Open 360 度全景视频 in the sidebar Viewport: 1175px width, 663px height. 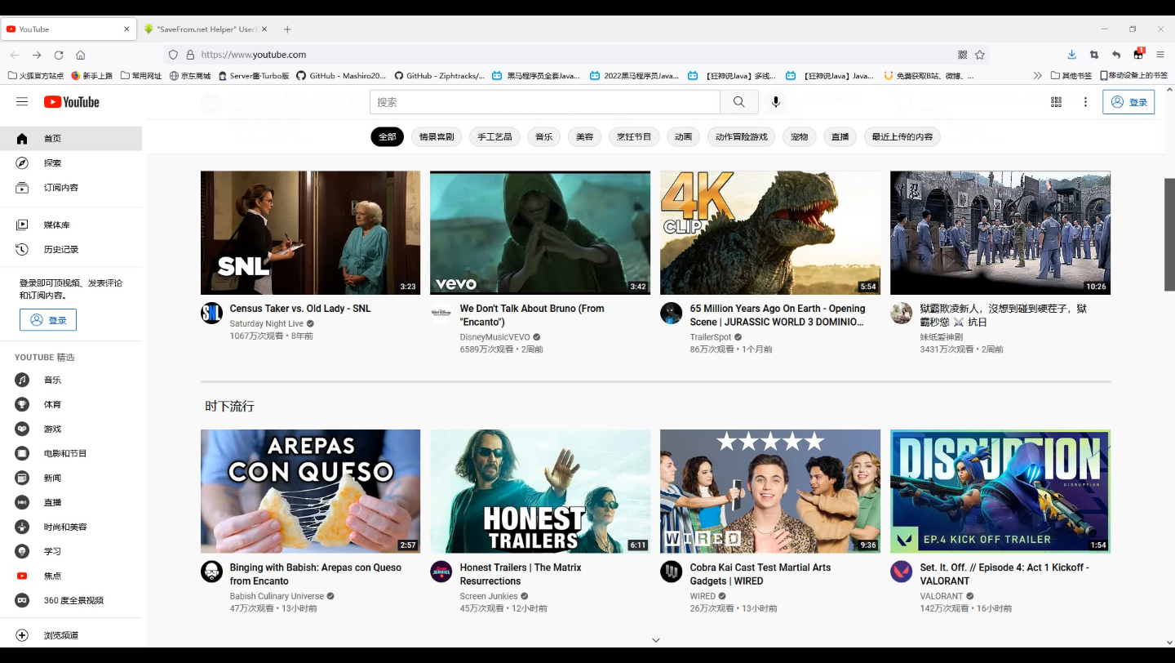[71, 600]
